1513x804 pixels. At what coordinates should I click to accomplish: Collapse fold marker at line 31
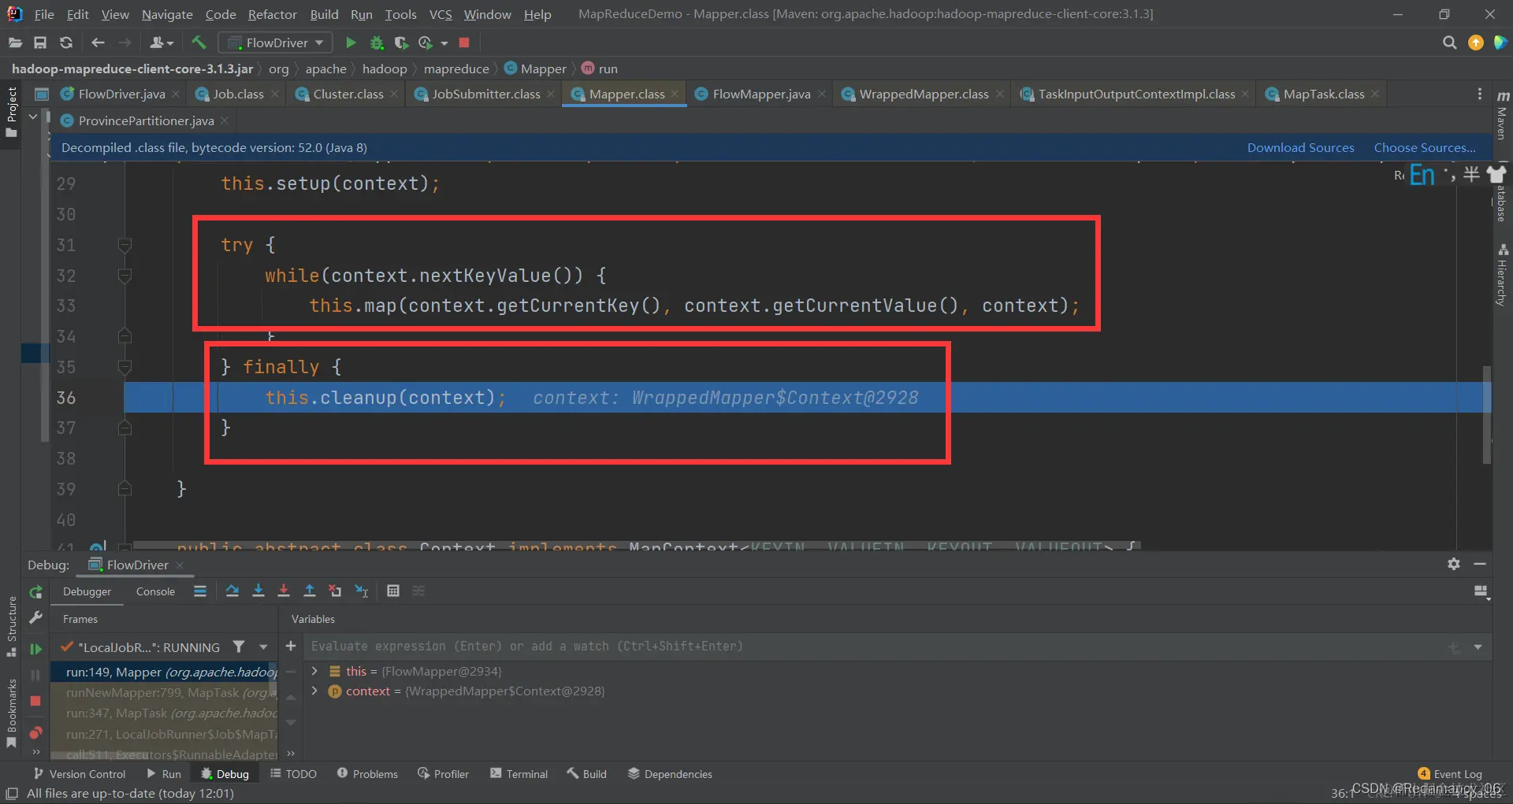125,245
